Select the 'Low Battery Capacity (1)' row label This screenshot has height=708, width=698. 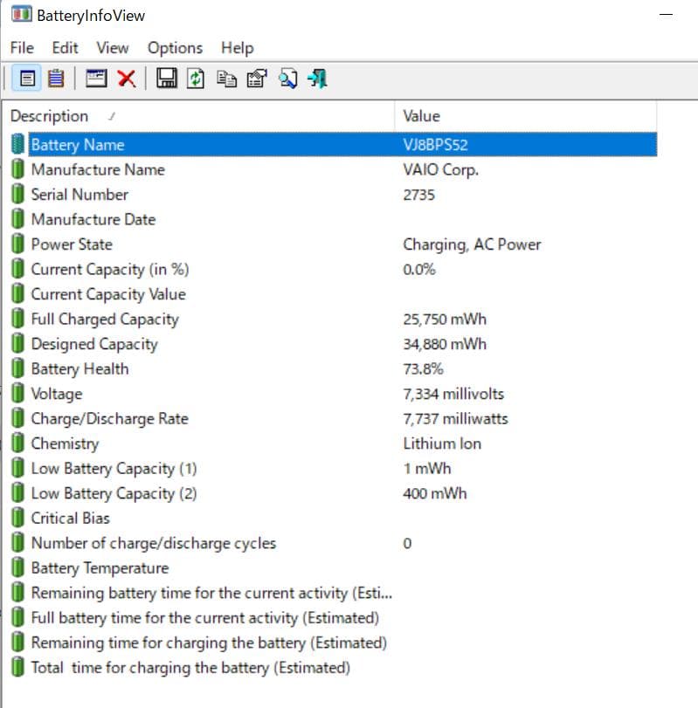pos(114,468)
